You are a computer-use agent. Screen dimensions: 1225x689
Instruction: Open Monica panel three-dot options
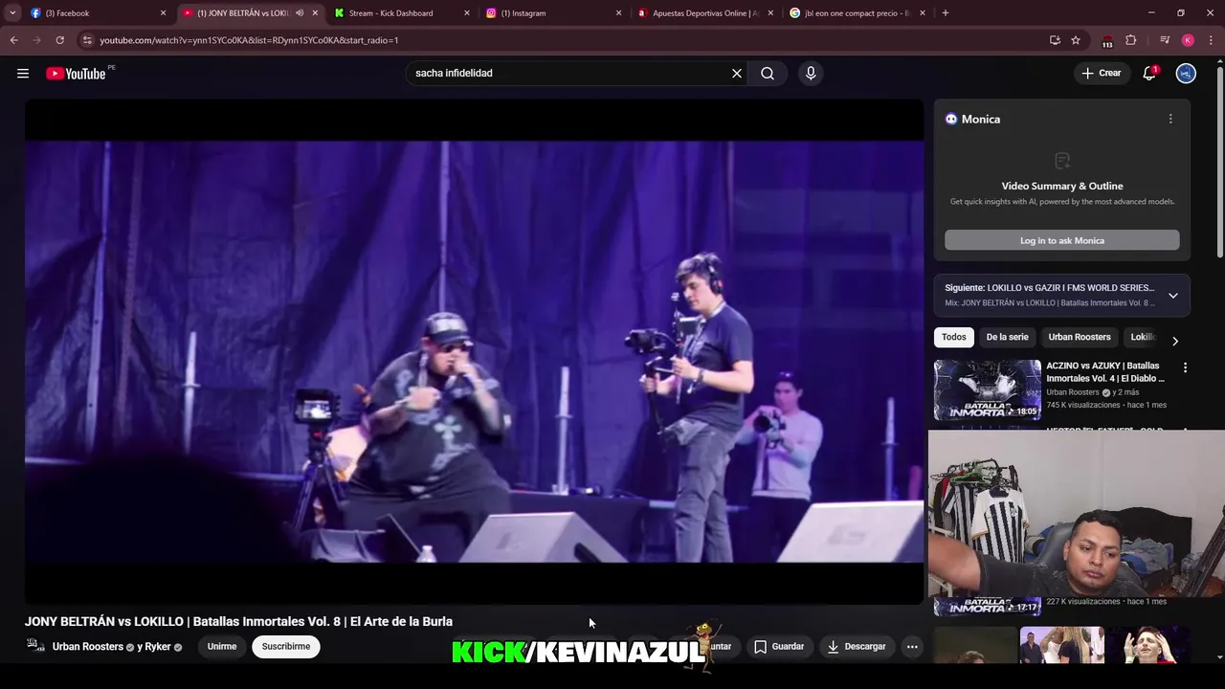click(x=1170, y=119)
